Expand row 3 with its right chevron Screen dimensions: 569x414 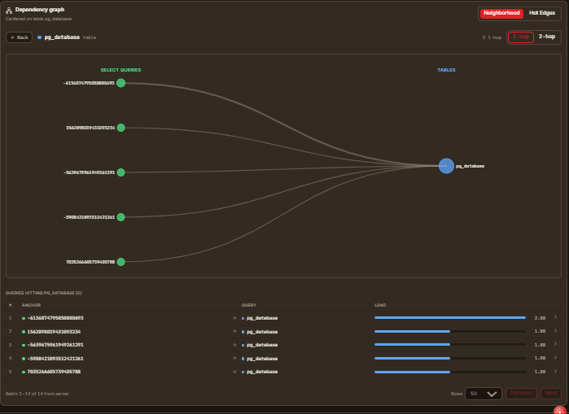[555, 344]
